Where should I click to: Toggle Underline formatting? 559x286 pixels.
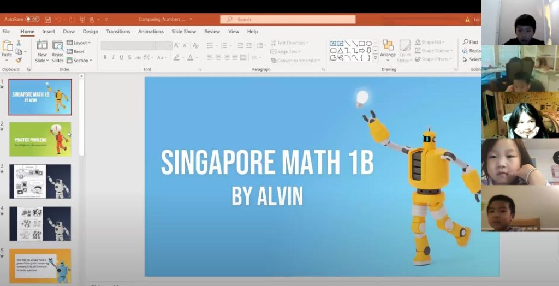coord(121,57)
